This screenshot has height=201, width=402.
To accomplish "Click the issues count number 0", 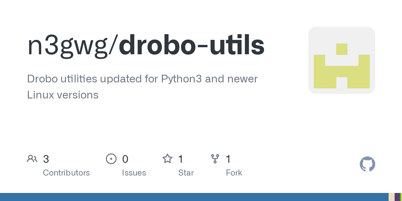I will (x=125, y=159).
